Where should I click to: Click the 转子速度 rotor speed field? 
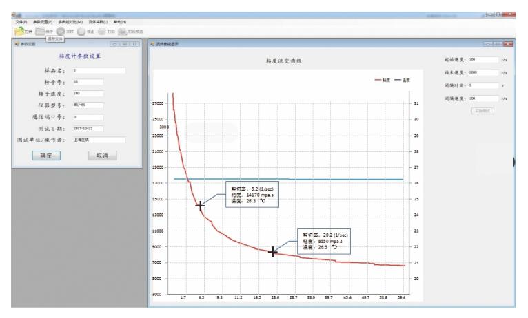coord(88,94)
